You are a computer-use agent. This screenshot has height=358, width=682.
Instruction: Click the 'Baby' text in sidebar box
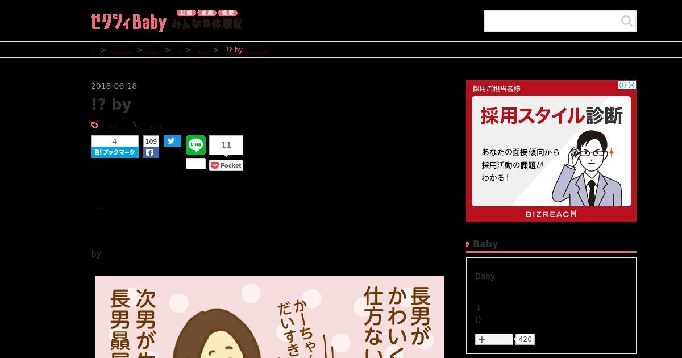pyautogui.click(x=485, y=276)
